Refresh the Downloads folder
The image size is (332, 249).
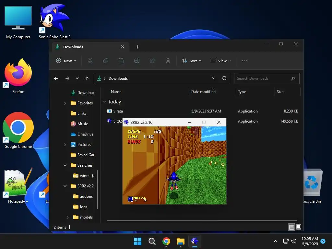pyautogui.click(x=224, y=78)
